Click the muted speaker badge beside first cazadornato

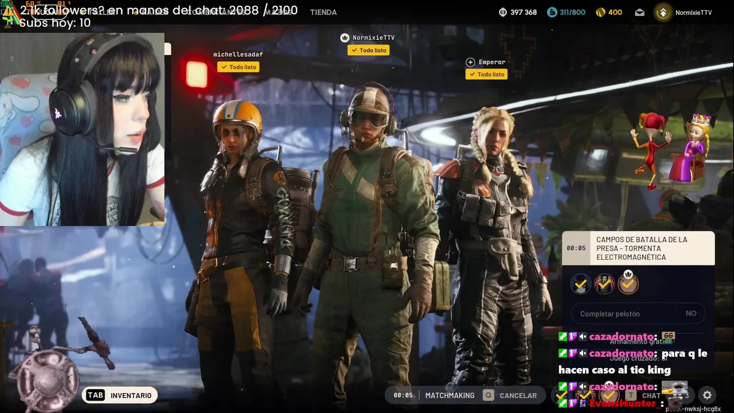[583, 337]
